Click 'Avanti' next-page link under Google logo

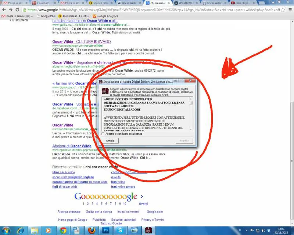(143, 204)
